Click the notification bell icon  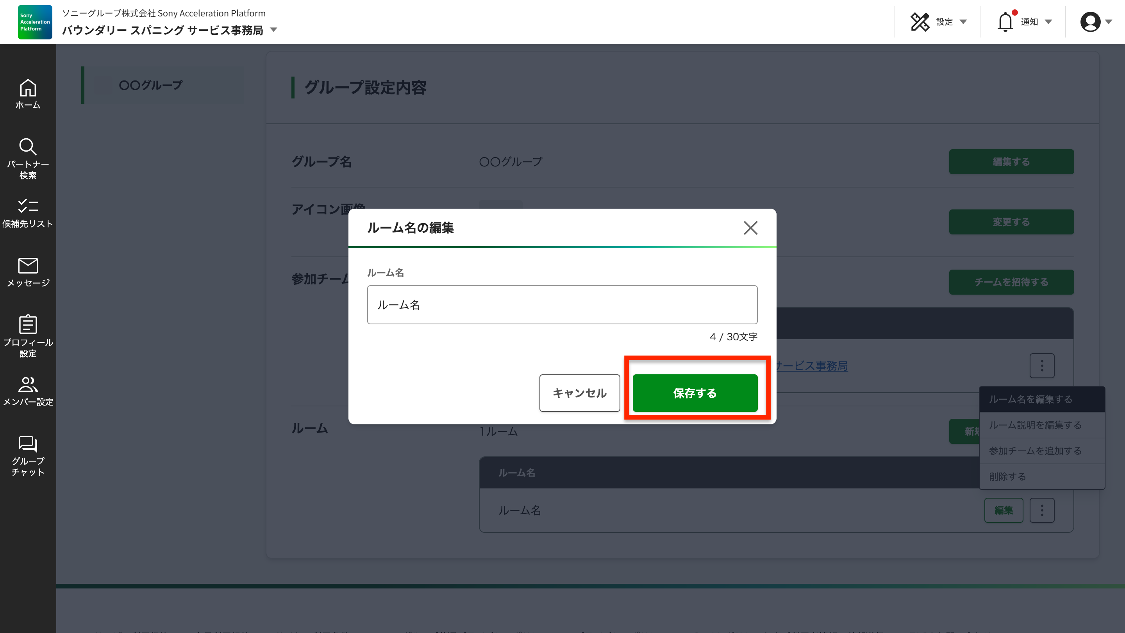pos(1005,22)
